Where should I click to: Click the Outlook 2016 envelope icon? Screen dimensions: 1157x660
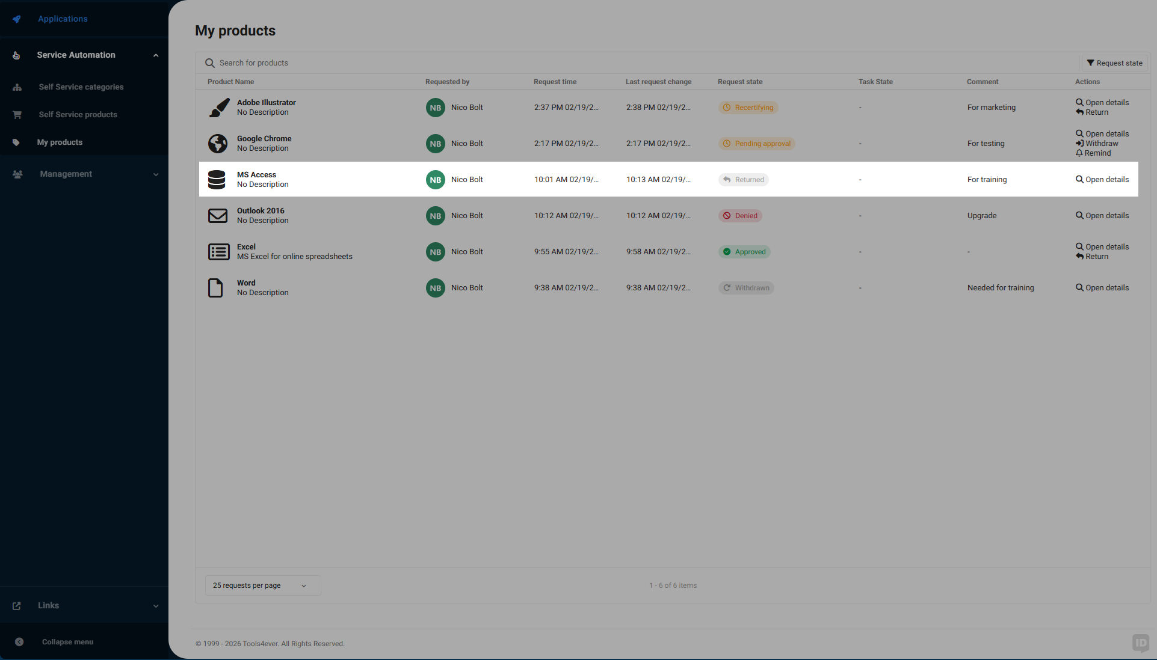[x=218, y=216]
